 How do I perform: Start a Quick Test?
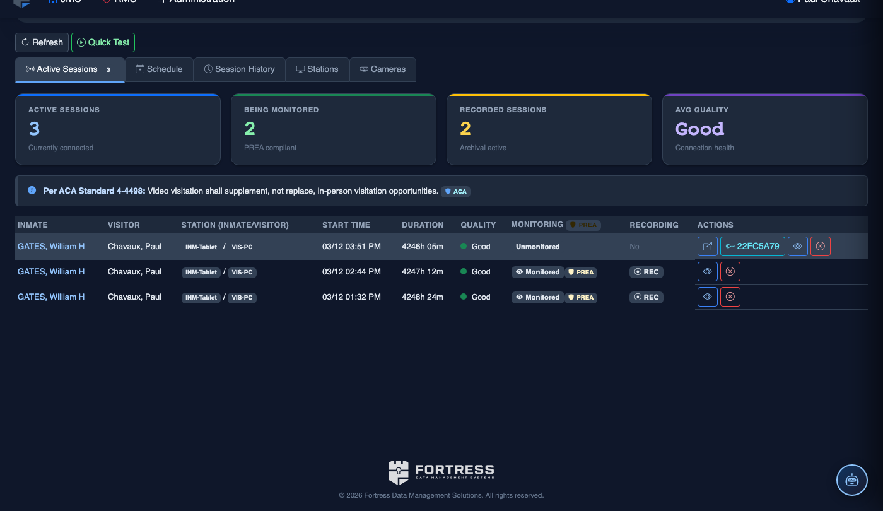[x=103, y=42]
